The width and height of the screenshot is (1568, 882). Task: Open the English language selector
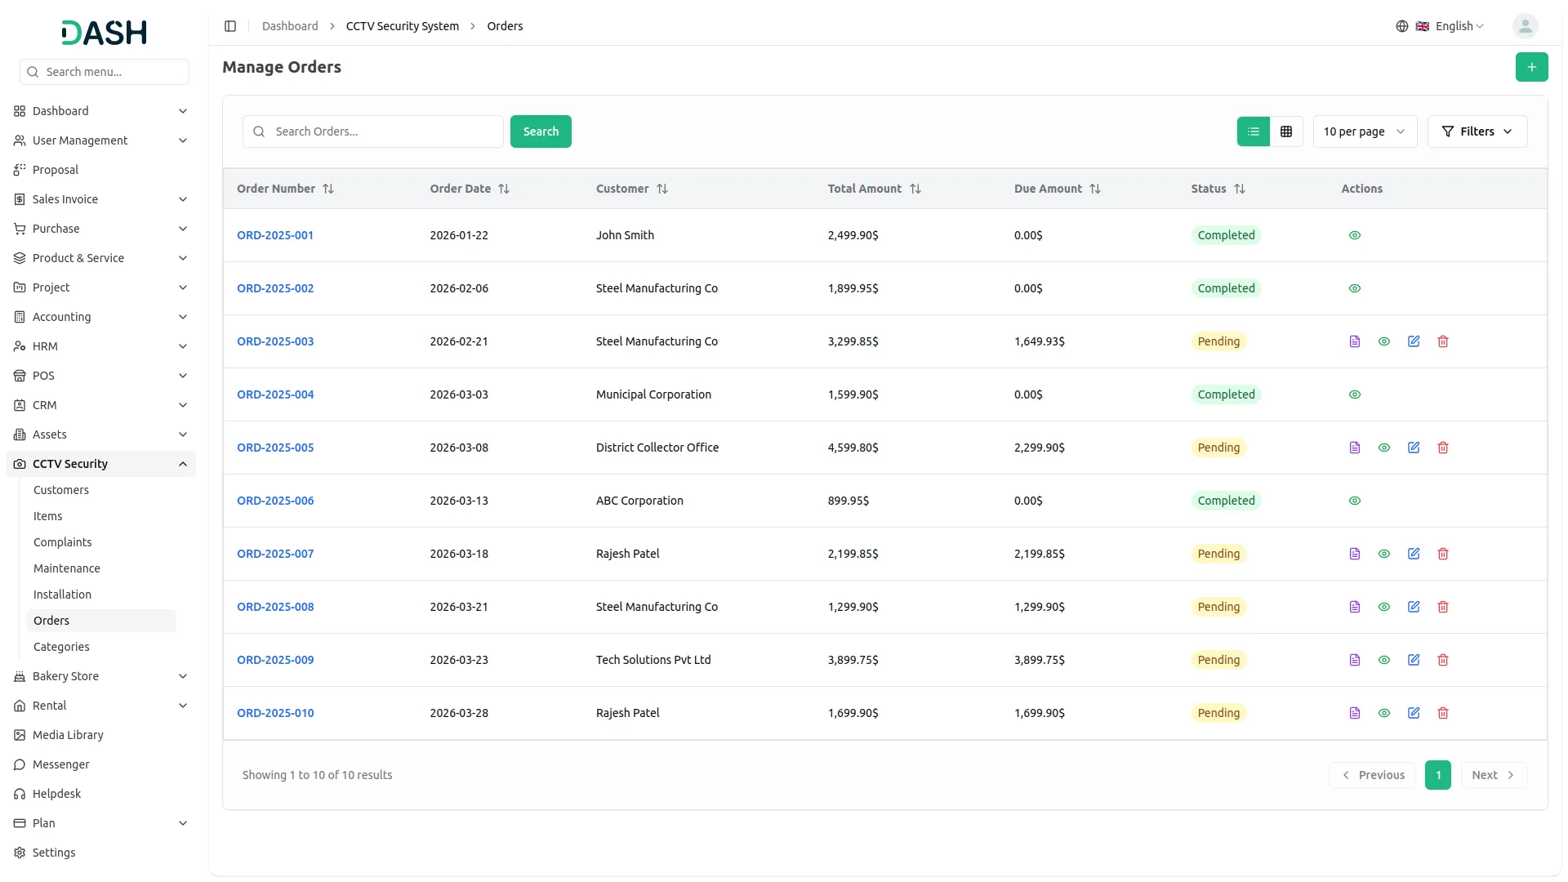[x=1441, y=26]
